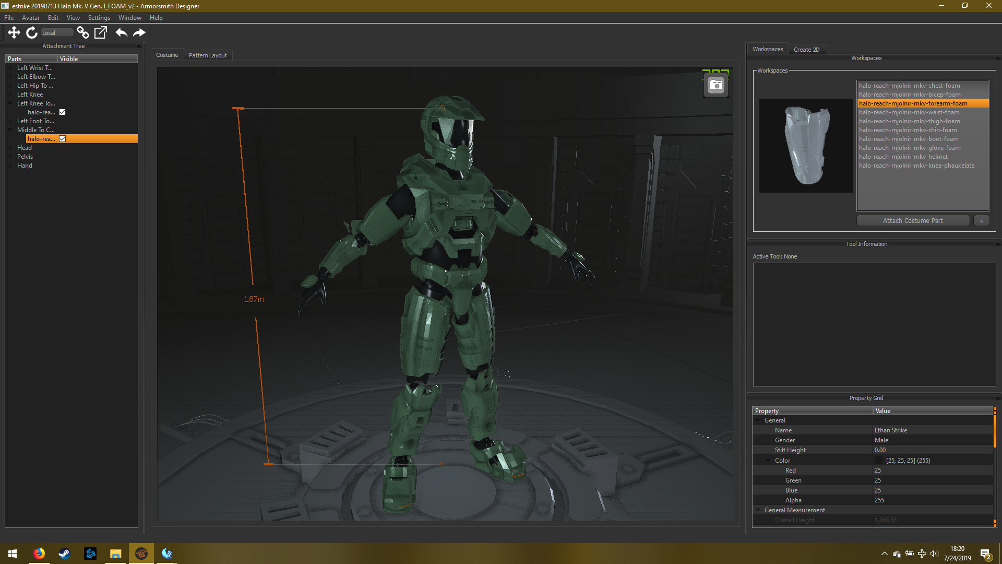Open the Window menu
Image resolution: width=1002 pixels, height=564 pixels.
click(130, 18)
